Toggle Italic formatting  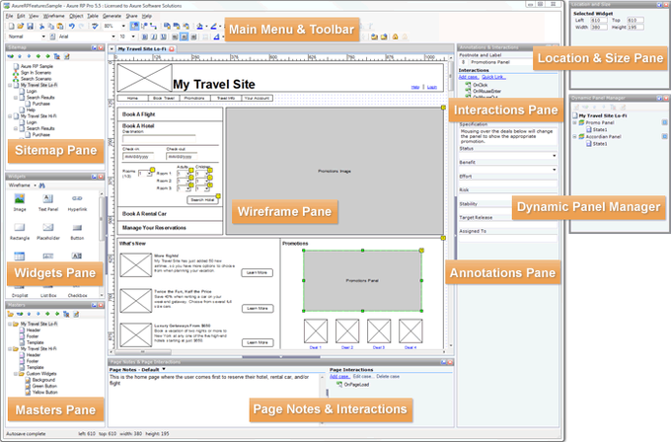pyautogui.click(x=154, y=37)
